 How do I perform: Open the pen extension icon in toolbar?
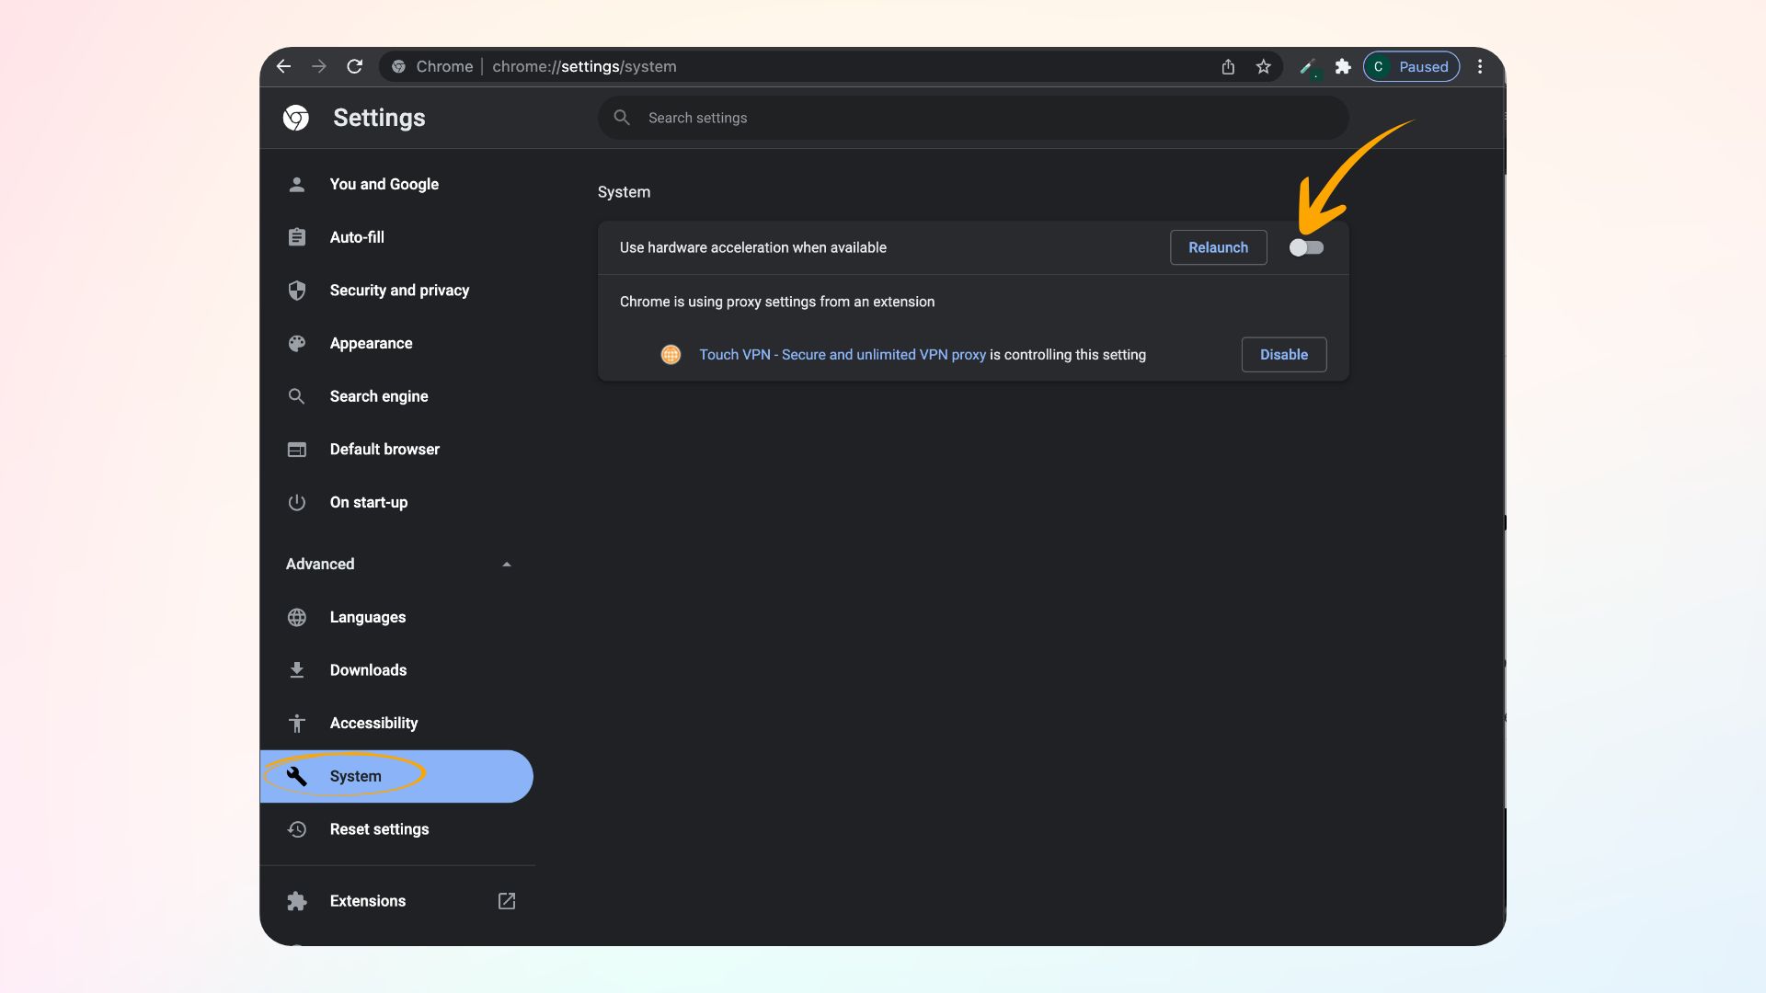point(1308,66)
